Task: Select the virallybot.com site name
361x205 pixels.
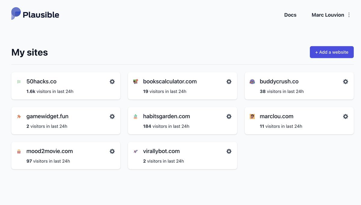Action: (161, 151)
